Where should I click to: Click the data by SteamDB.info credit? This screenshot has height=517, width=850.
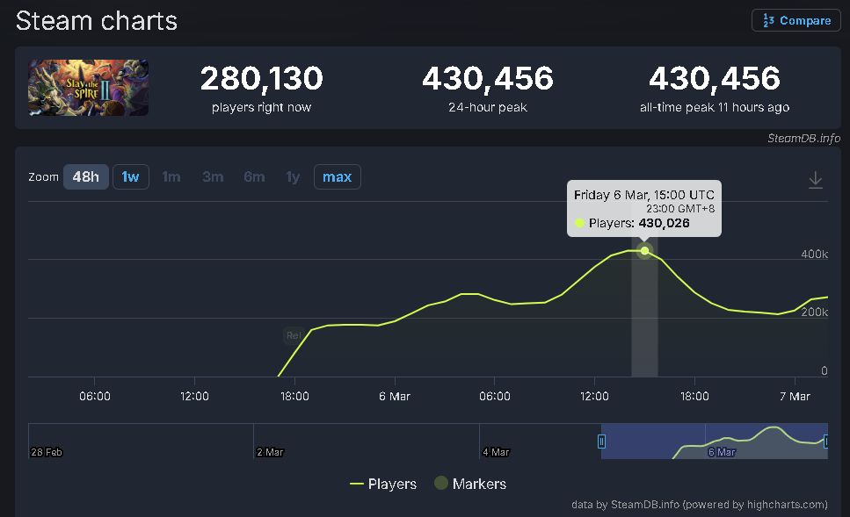click(x=699, y=504)
